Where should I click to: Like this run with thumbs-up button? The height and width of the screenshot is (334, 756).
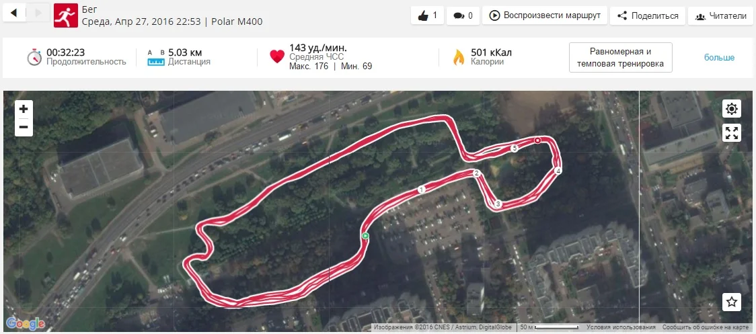click(427, 15)
